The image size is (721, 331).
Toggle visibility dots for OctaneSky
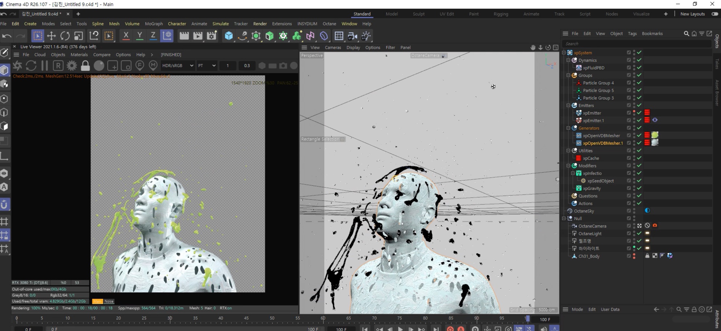tap(634, 211)
